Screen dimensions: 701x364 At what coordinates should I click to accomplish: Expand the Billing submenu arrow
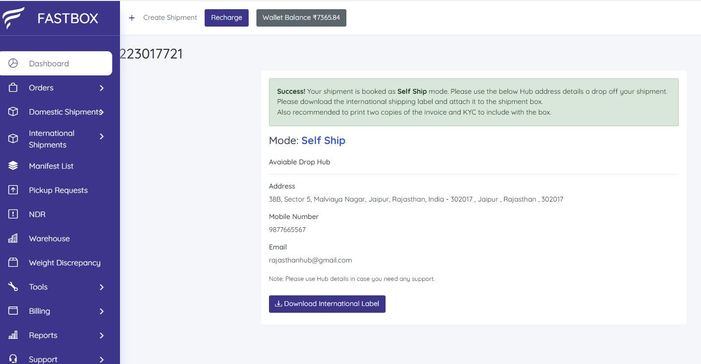tap(102, 311)
